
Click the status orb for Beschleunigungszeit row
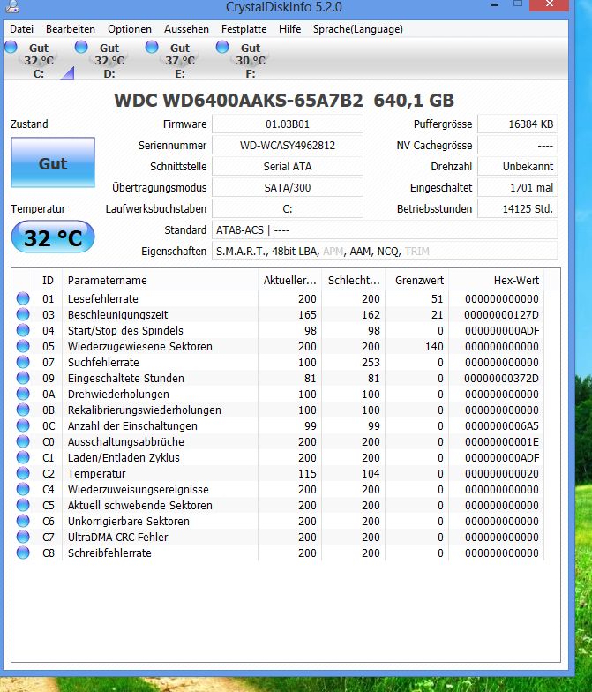[23, 314]
